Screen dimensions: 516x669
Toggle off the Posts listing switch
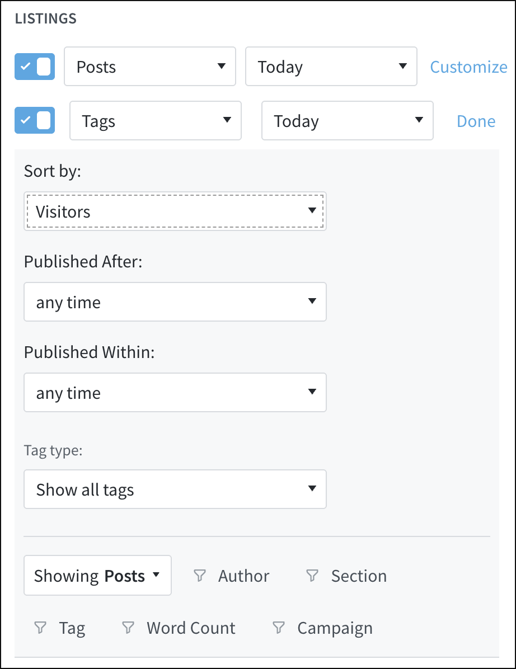pyautogui.click(x=35, y=67)
